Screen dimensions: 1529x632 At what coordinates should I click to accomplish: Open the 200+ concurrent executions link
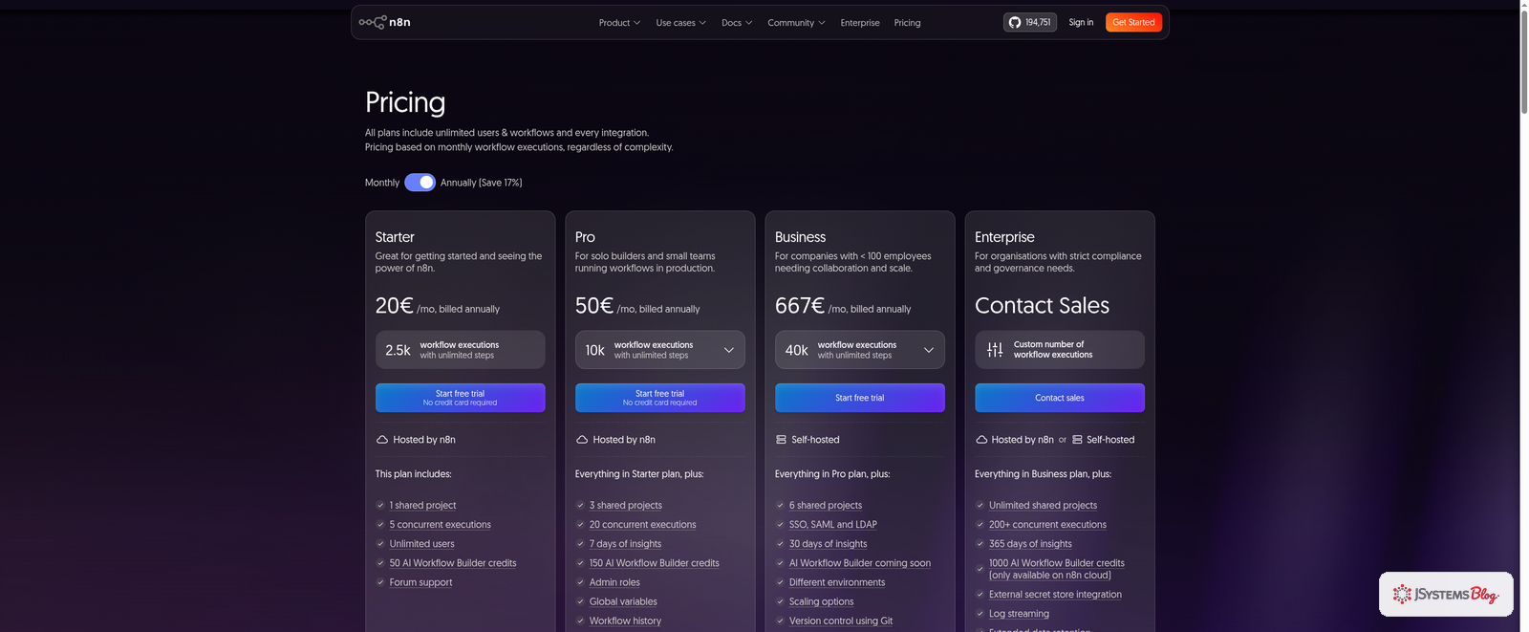pyautogui.click(x=1047, y=525)
